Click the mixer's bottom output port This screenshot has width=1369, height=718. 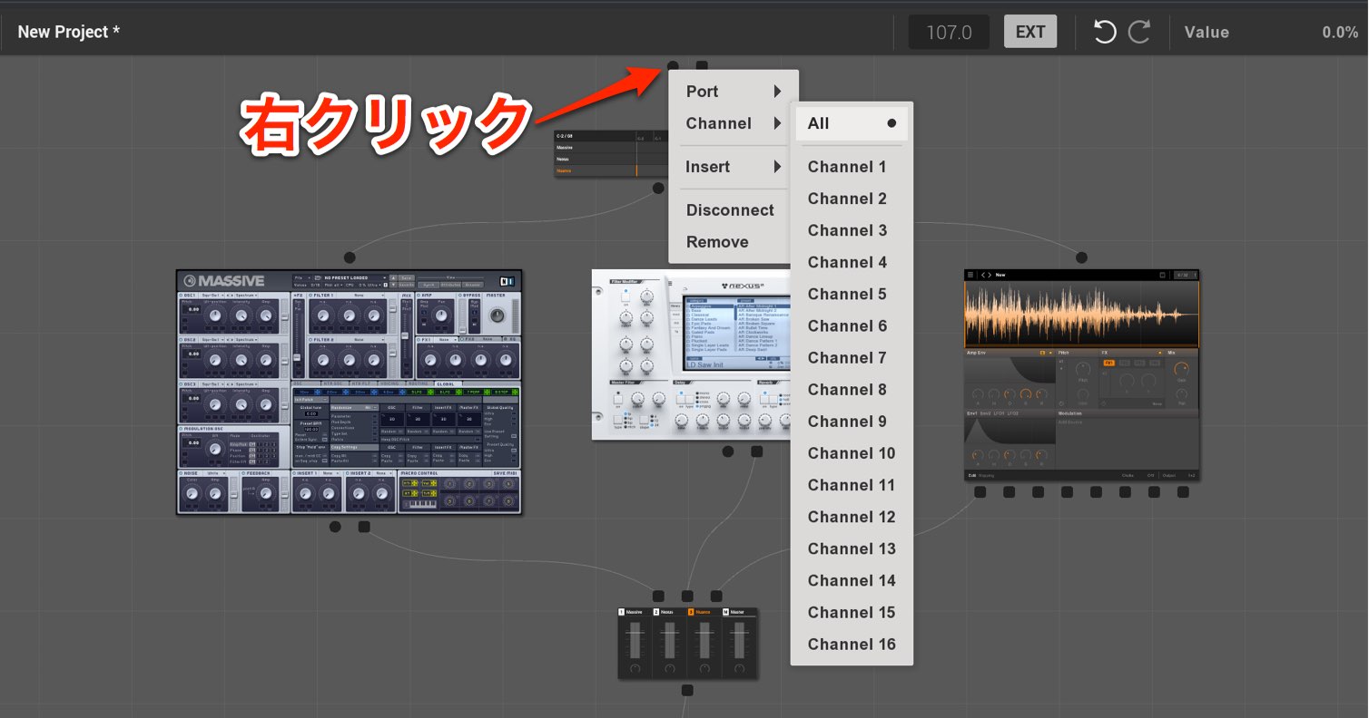click(687, 690)
